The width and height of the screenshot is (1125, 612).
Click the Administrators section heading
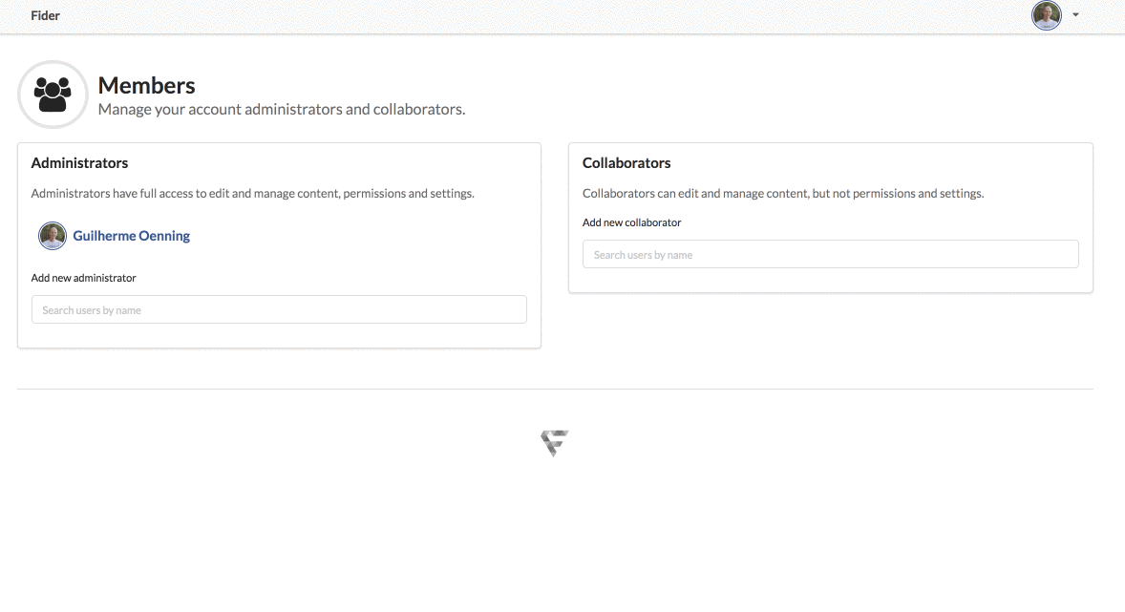point(79,163)
